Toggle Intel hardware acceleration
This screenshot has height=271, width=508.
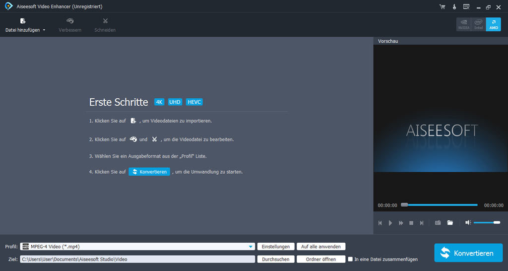pos(479,24)
